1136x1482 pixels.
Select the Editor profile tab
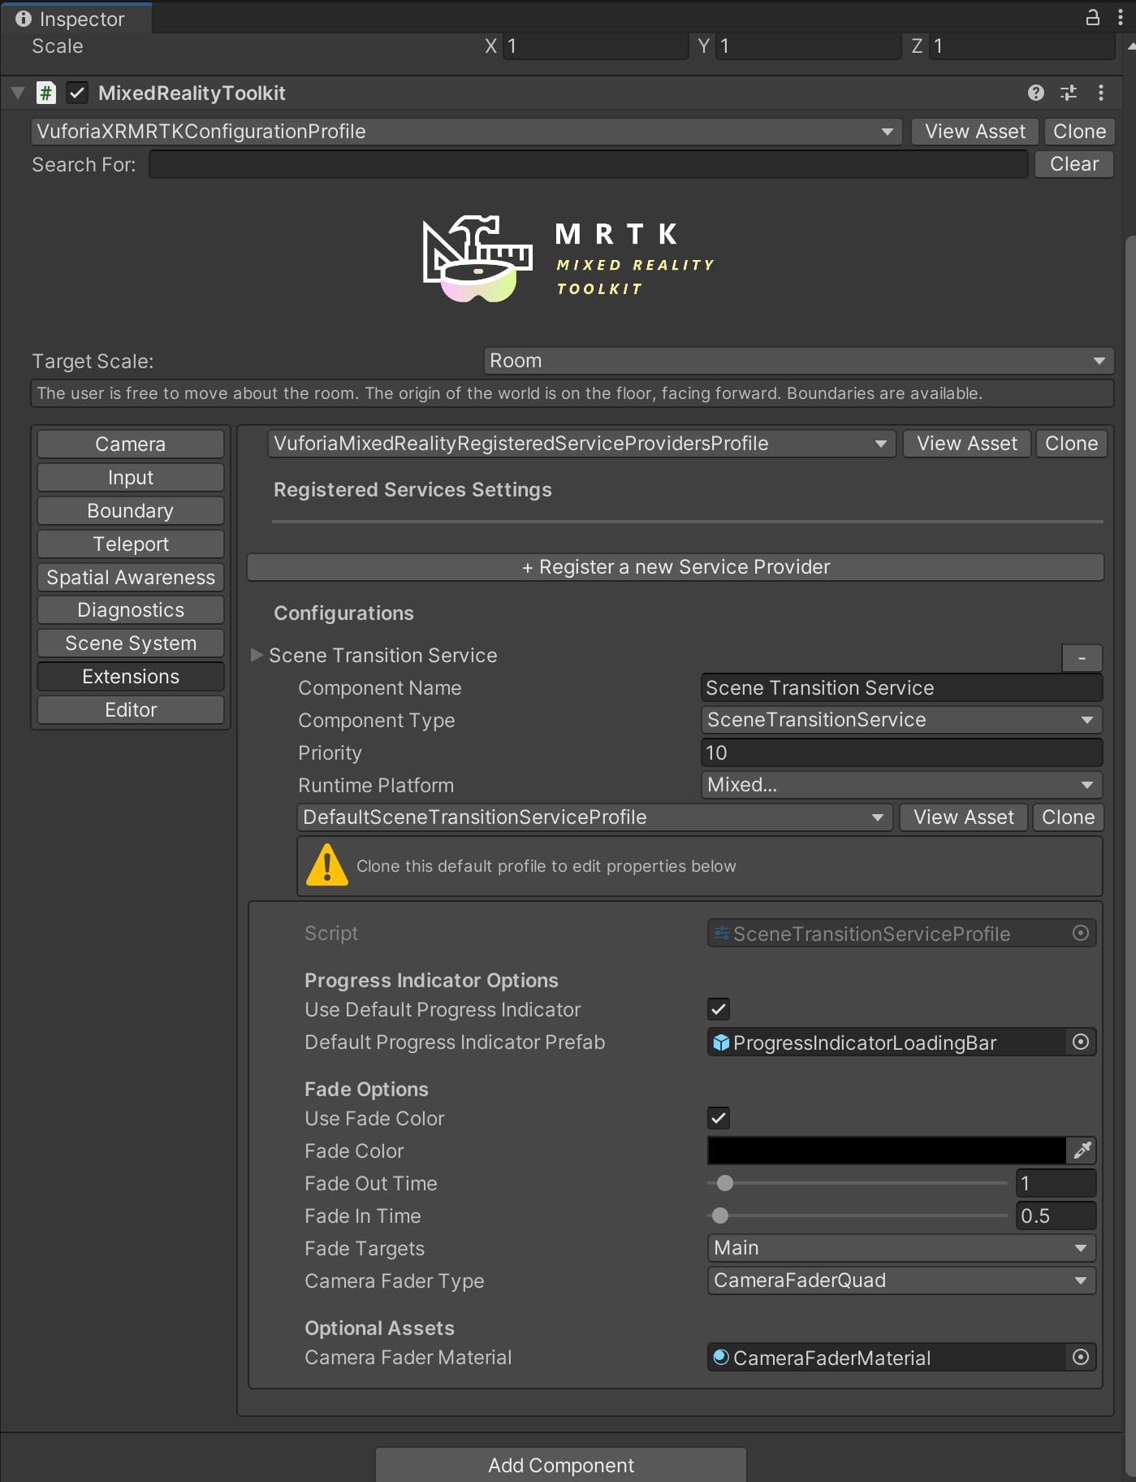pyautogui.click(x=131, y=710)
